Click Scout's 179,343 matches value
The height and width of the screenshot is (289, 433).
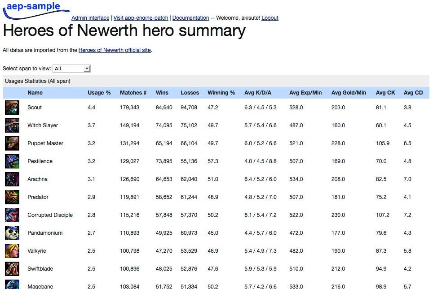[129, 108]
